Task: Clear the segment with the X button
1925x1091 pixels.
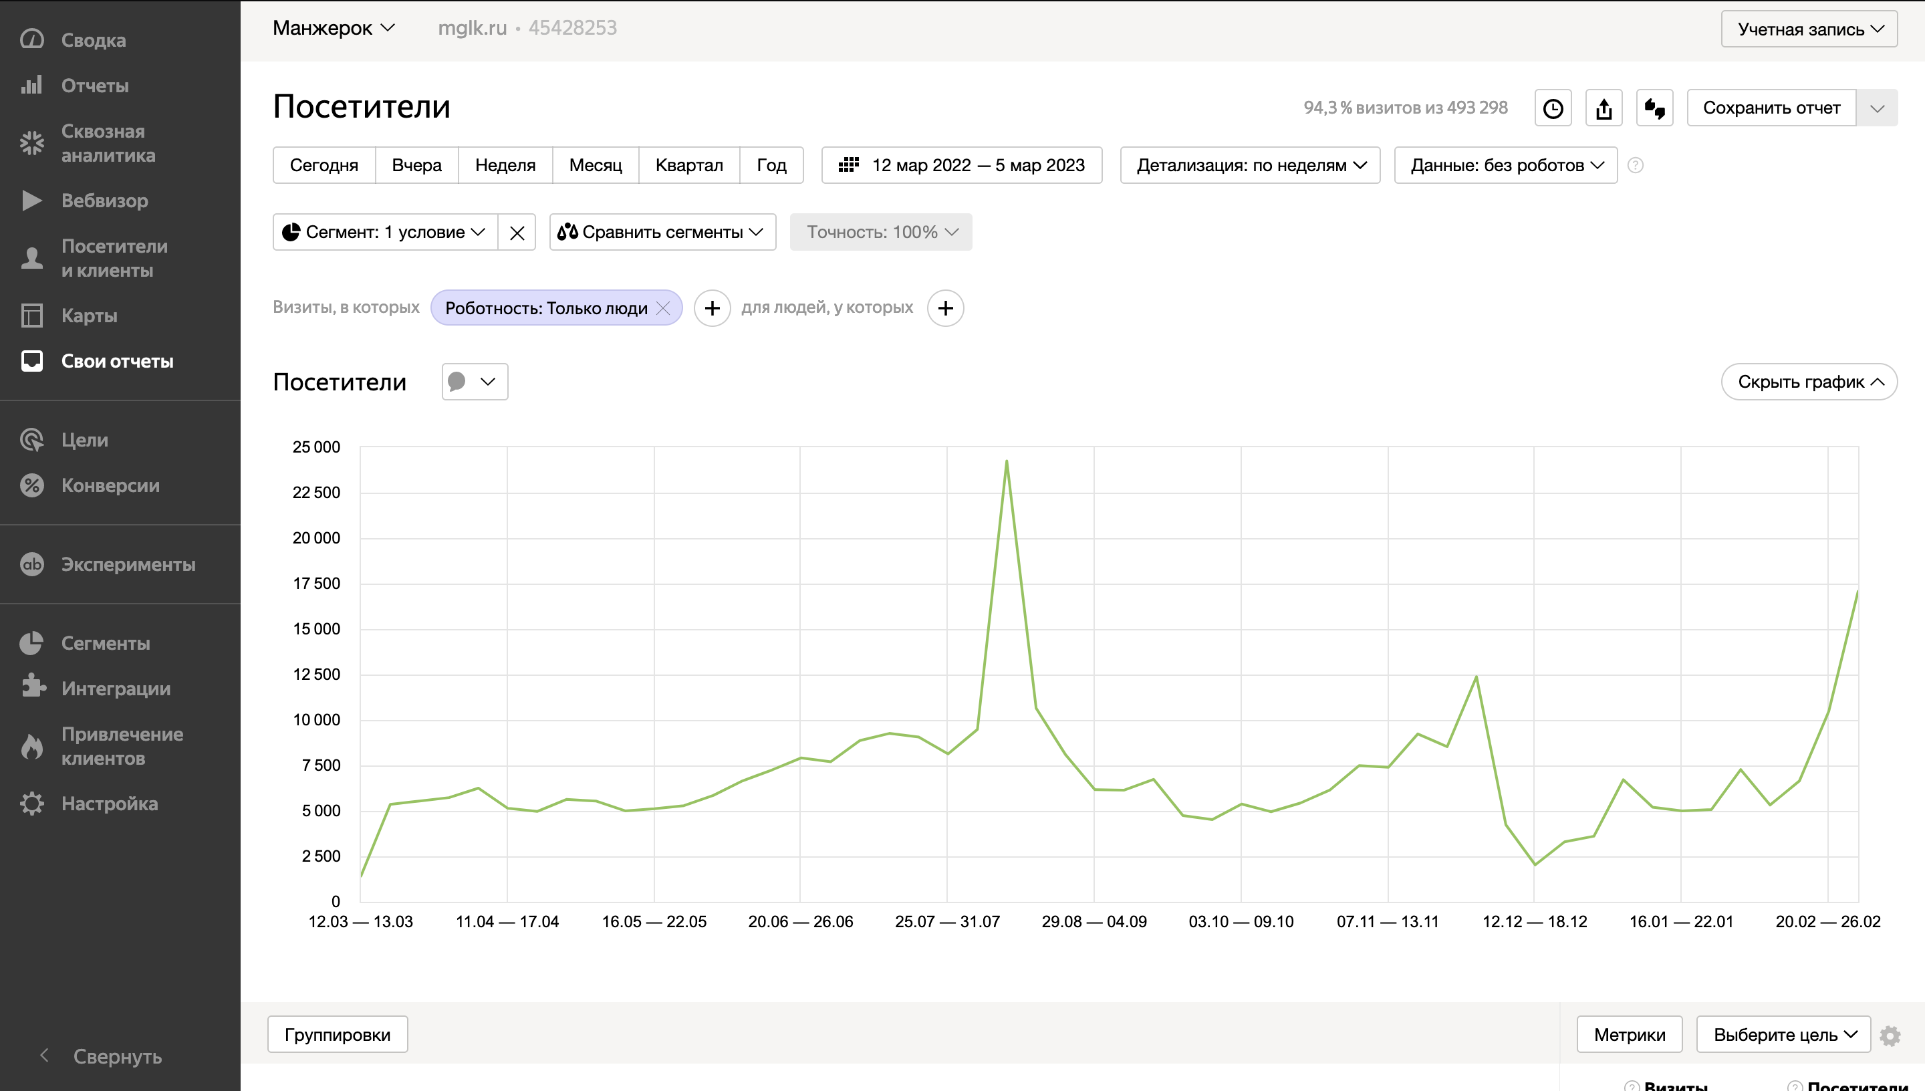Action: click(x=517, y=232)
